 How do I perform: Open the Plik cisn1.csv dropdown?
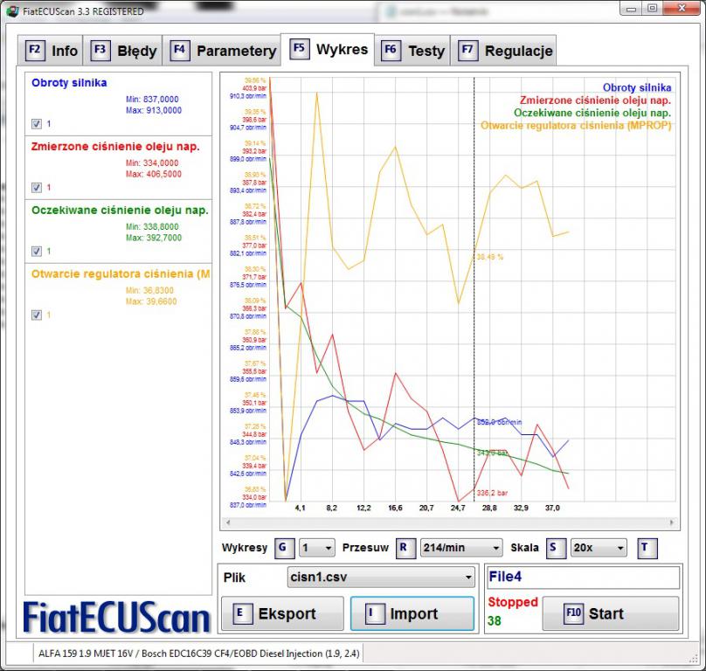381,578
